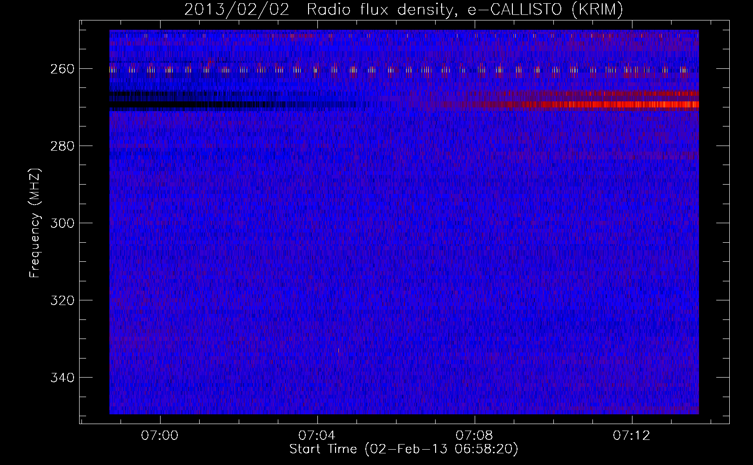Click the dark black band left of 270 MHz

(x=237, y=105)
